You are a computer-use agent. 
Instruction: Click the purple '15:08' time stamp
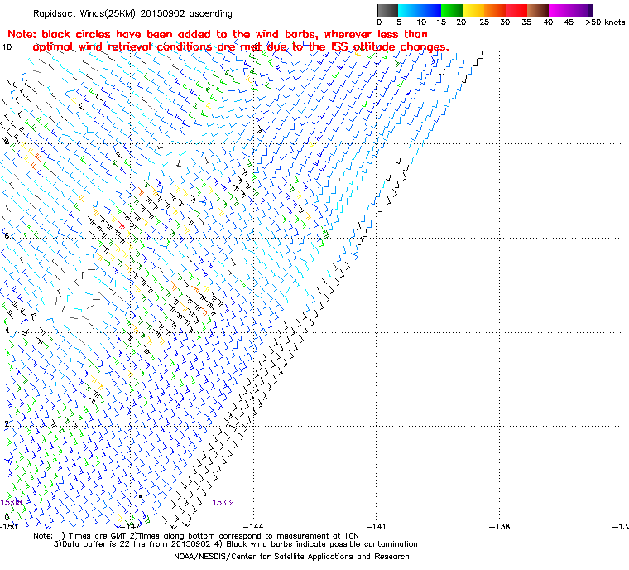pyautogui.click(x=12, y=503)
